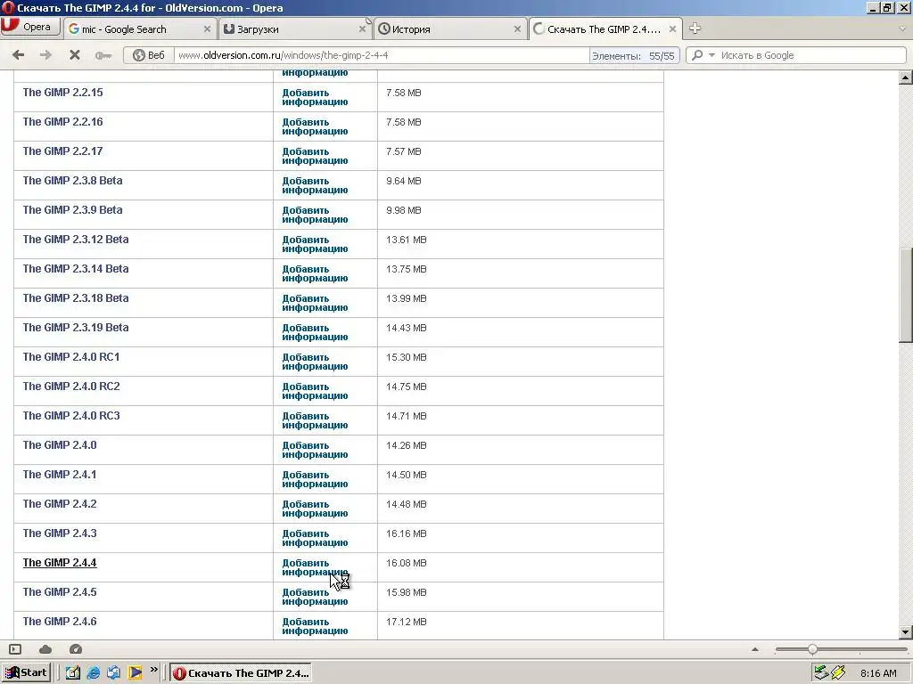This screenshot has width=913, height=684.
Task: Click the Искать в Google search field
Action: point(810,55)
